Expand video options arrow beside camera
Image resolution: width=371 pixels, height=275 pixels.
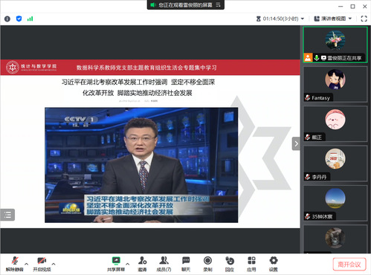[x=54, y=264]
